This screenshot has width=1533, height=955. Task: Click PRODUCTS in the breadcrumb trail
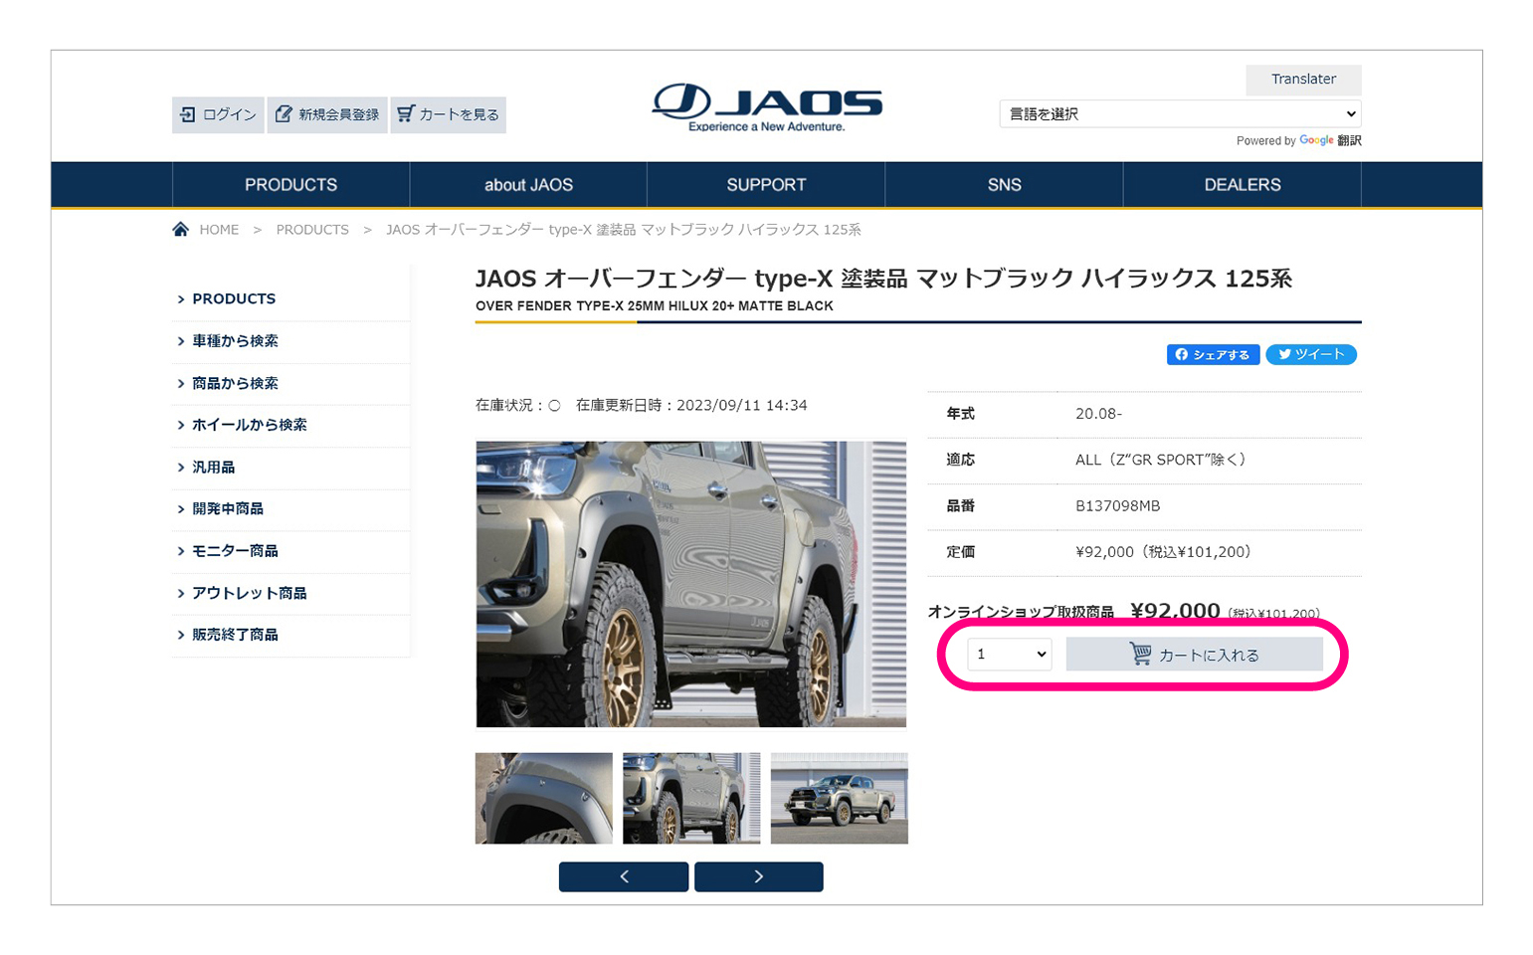312,229
